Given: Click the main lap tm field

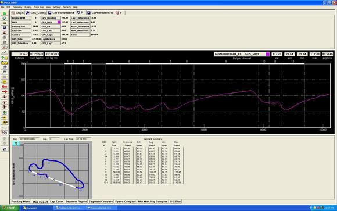Looking at the screenshot, I should point(37,54).
